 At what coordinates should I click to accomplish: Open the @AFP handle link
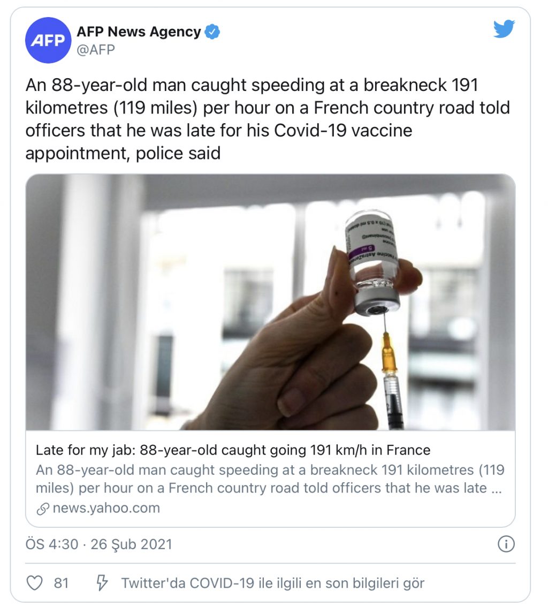coord(96,50)
